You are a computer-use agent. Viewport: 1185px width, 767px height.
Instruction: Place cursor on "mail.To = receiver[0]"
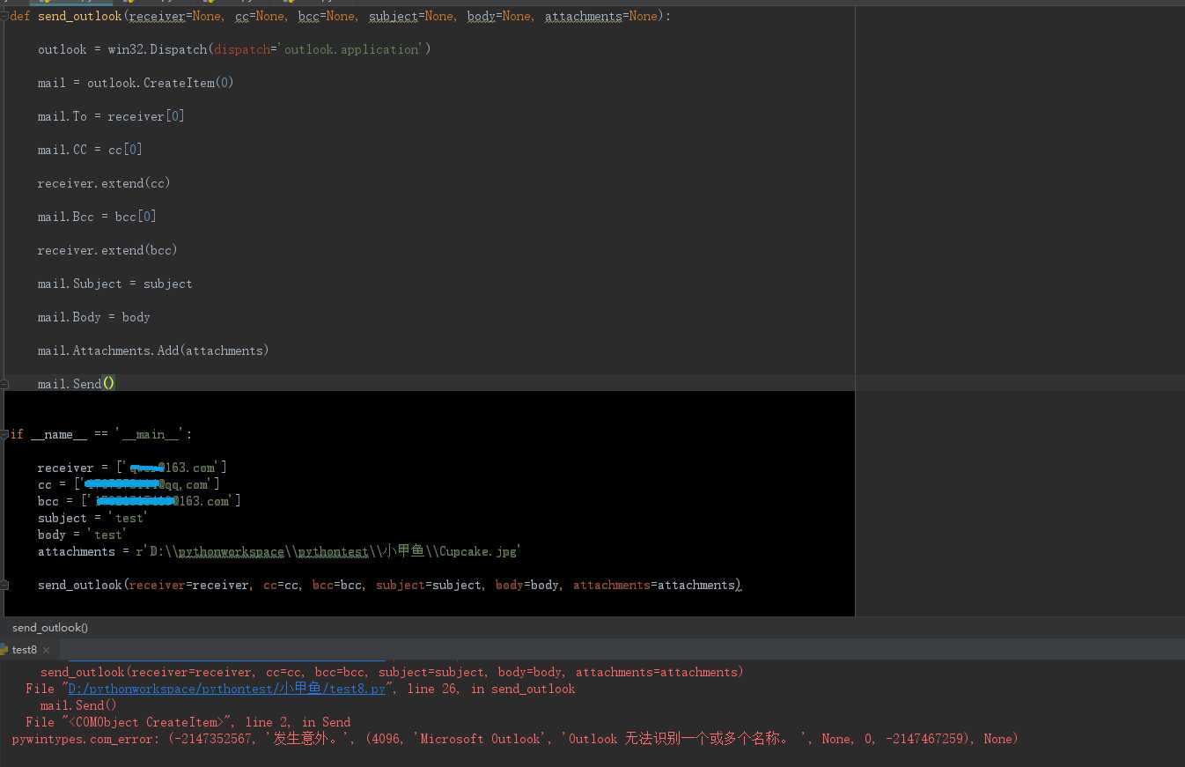point(111,116)
